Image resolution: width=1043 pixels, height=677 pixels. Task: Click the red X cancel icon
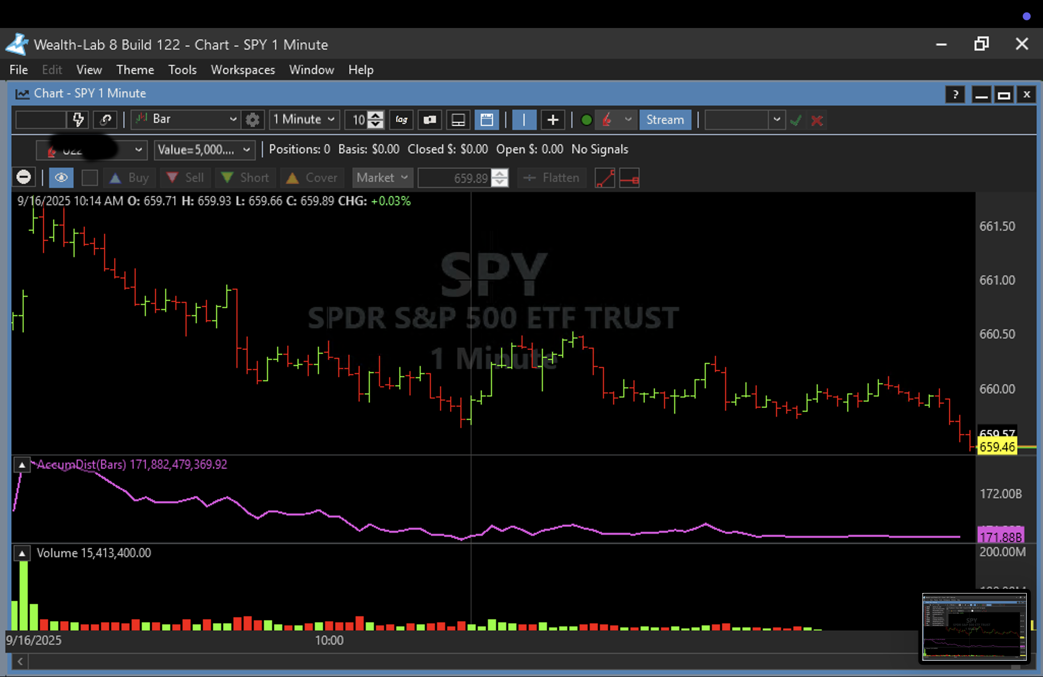[817, 120]
